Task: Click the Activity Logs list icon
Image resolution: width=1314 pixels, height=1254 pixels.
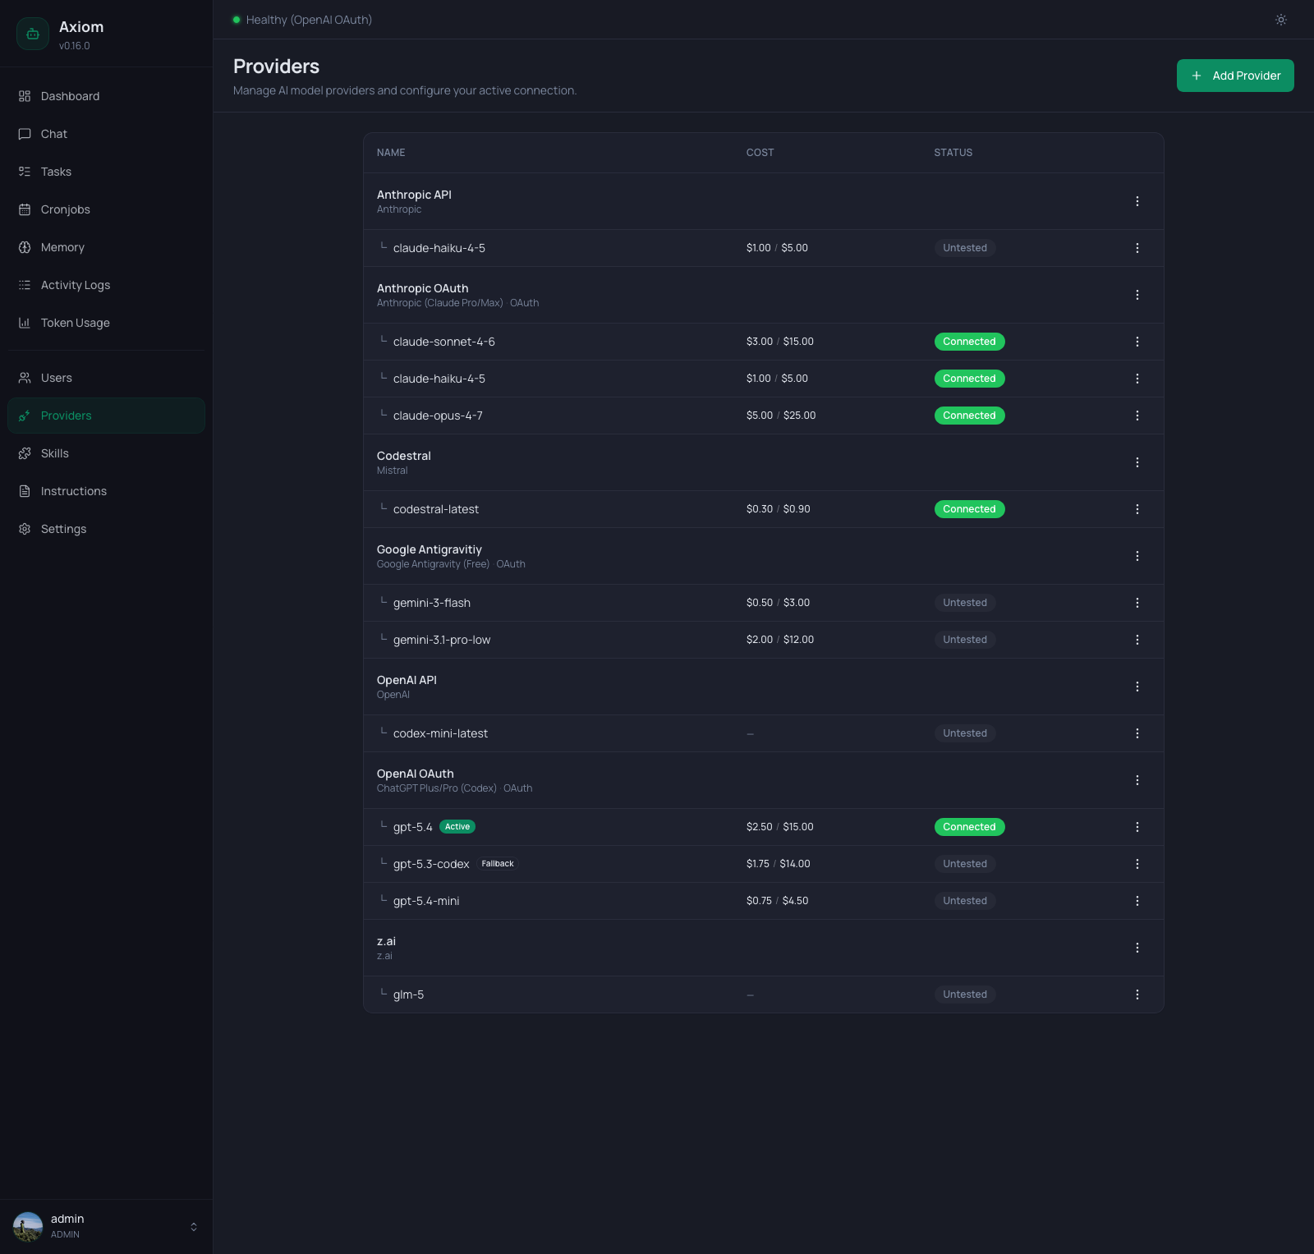Action: coord(25,285)
